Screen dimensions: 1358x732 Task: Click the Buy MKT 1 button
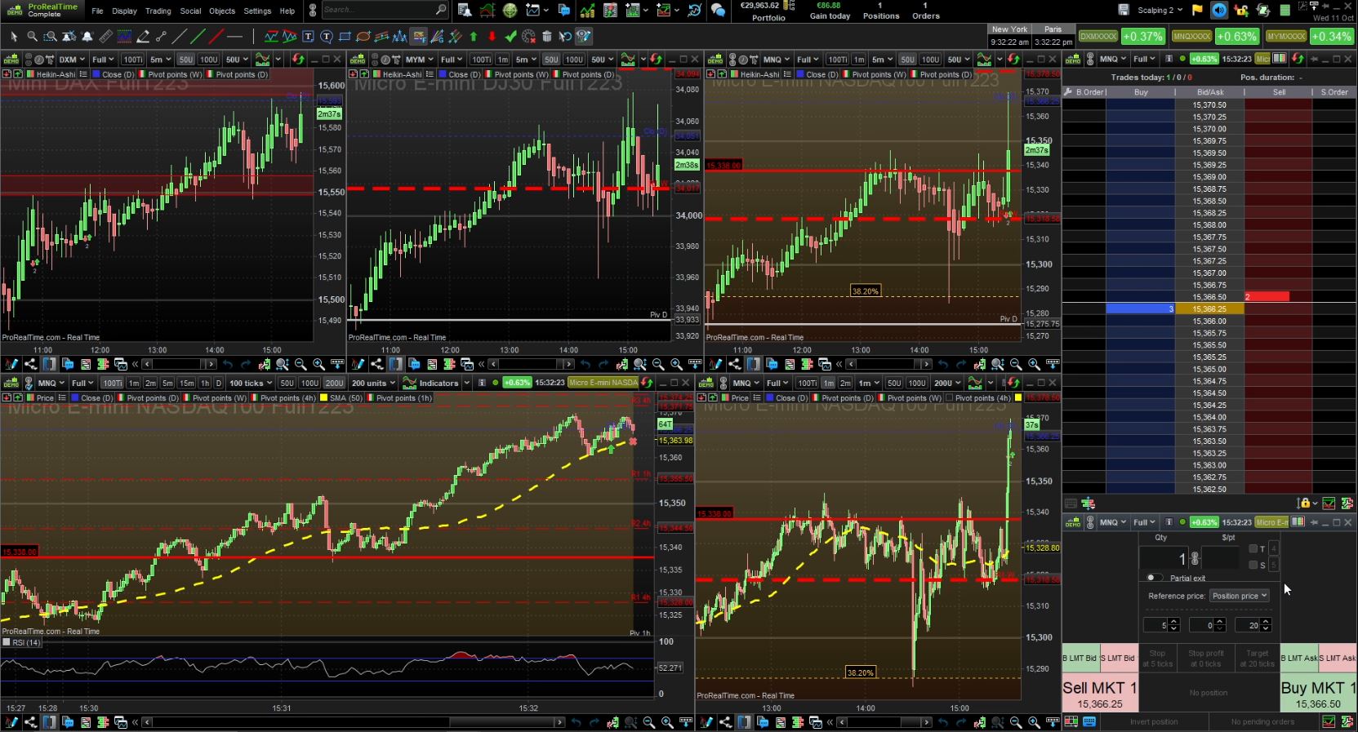coord(1318,694)
